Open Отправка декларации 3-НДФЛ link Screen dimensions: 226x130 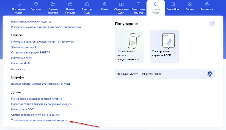pyautogui.click(x=31, y=52)
